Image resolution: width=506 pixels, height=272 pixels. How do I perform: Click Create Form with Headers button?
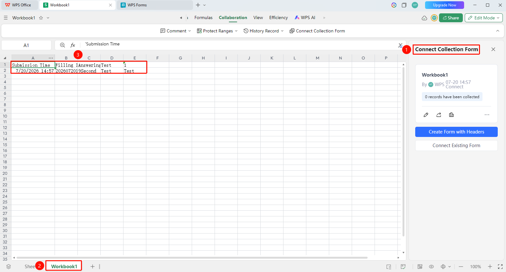pos(456,132)
